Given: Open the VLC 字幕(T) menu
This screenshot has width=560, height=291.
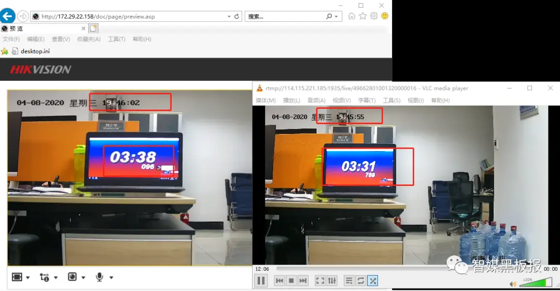Looking at the screenshot, I should coord(367,100).
